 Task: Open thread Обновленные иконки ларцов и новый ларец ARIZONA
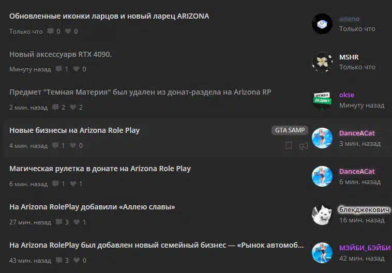[109, 16]
